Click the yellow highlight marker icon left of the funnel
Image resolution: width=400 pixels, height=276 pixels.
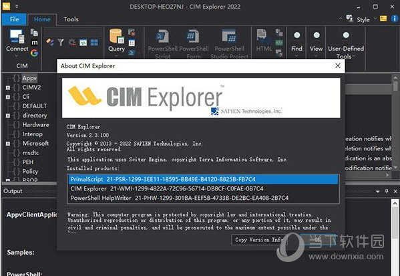point(50,42)
